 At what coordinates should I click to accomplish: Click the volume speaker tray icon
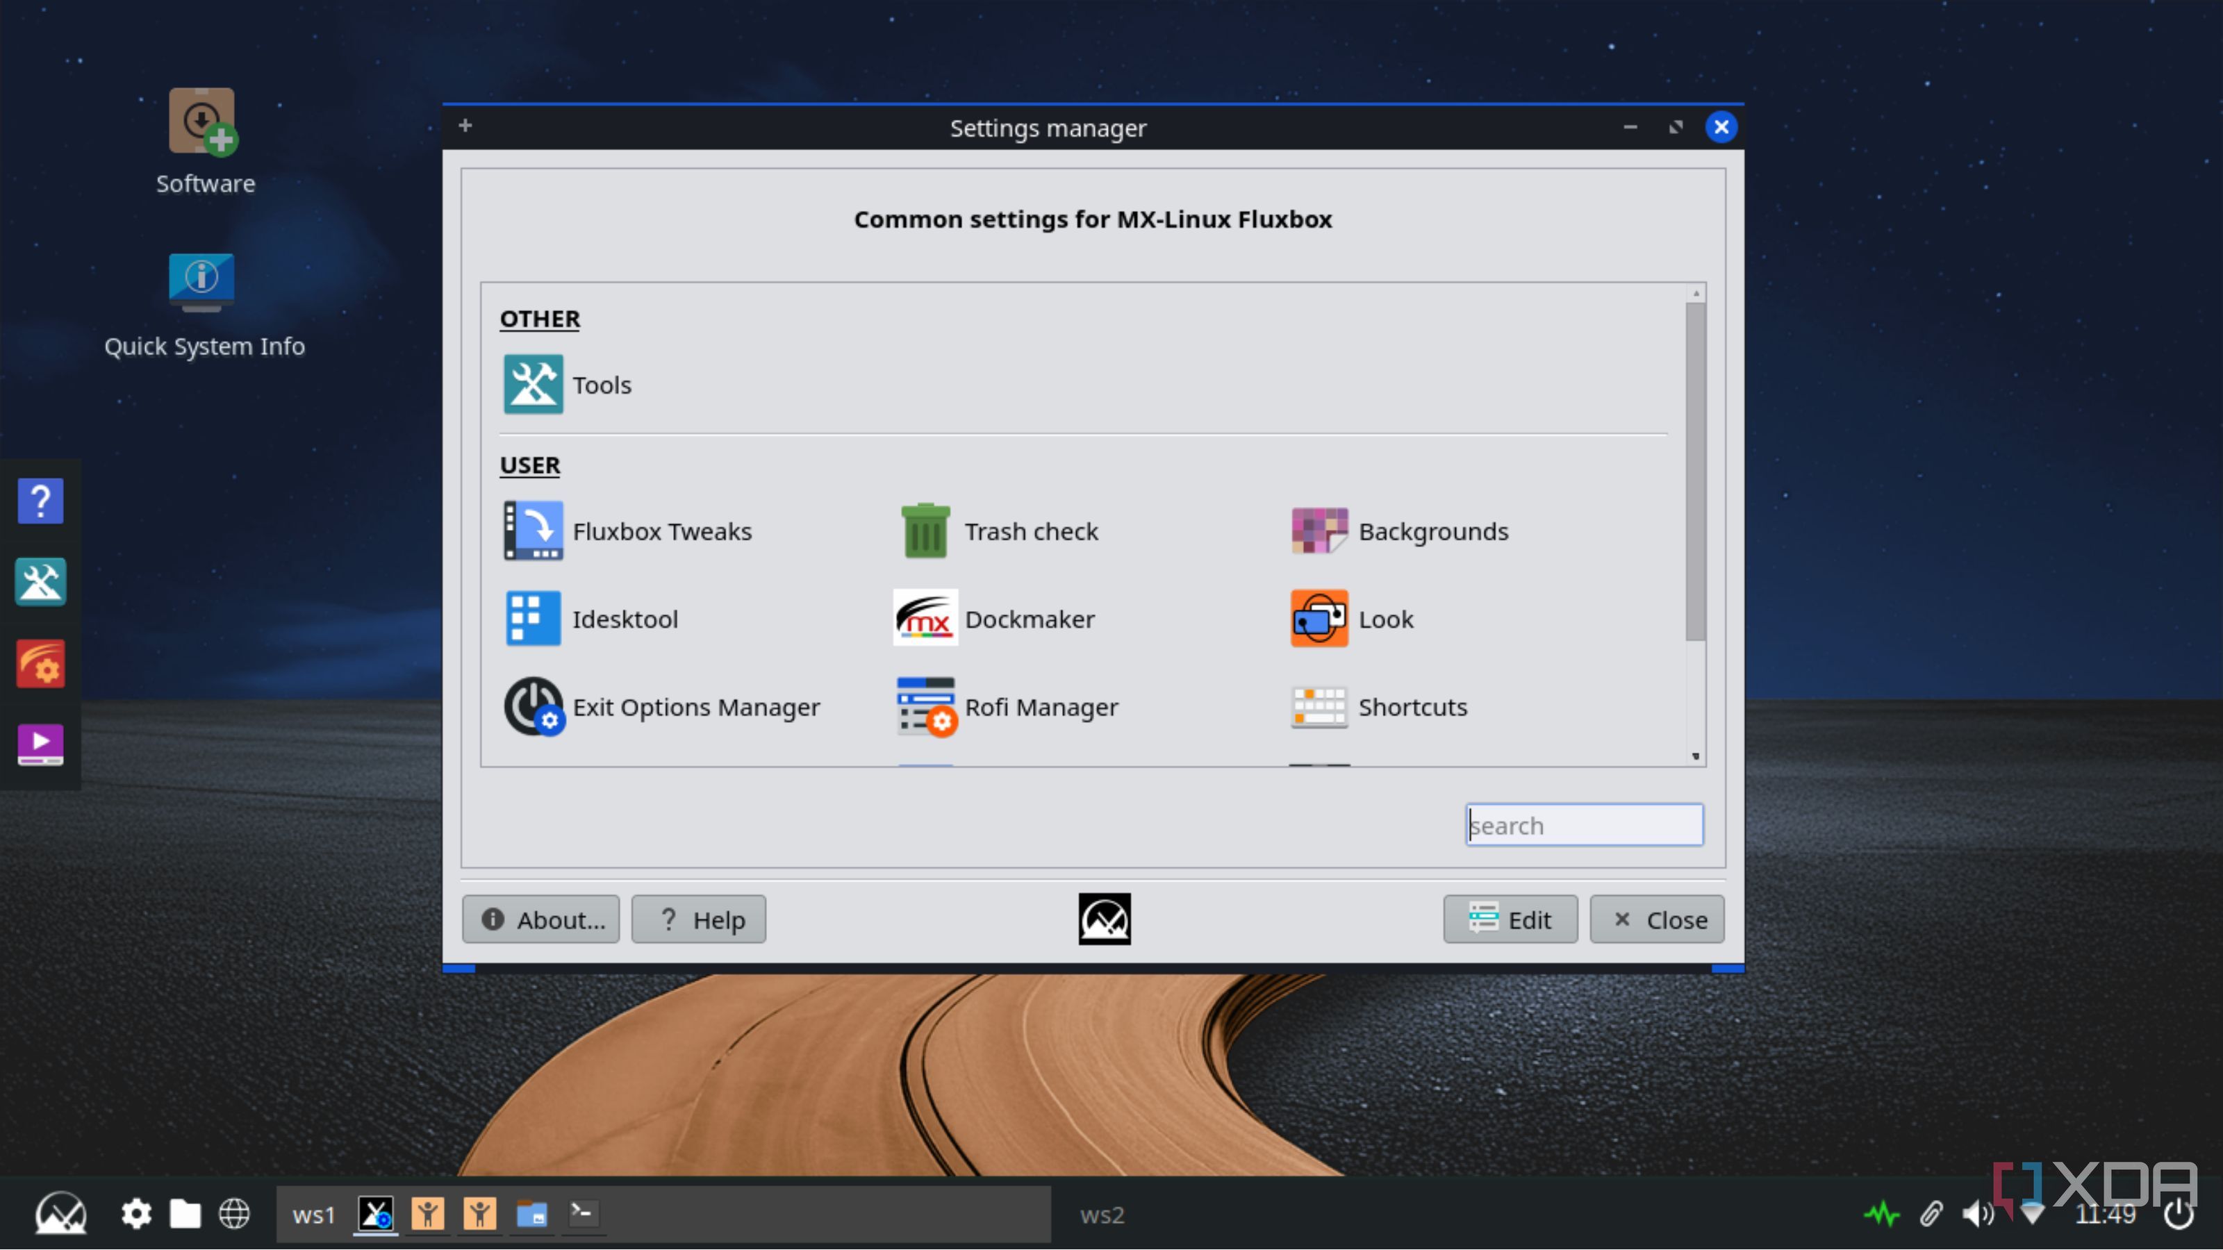(x=1977, y=1214)
